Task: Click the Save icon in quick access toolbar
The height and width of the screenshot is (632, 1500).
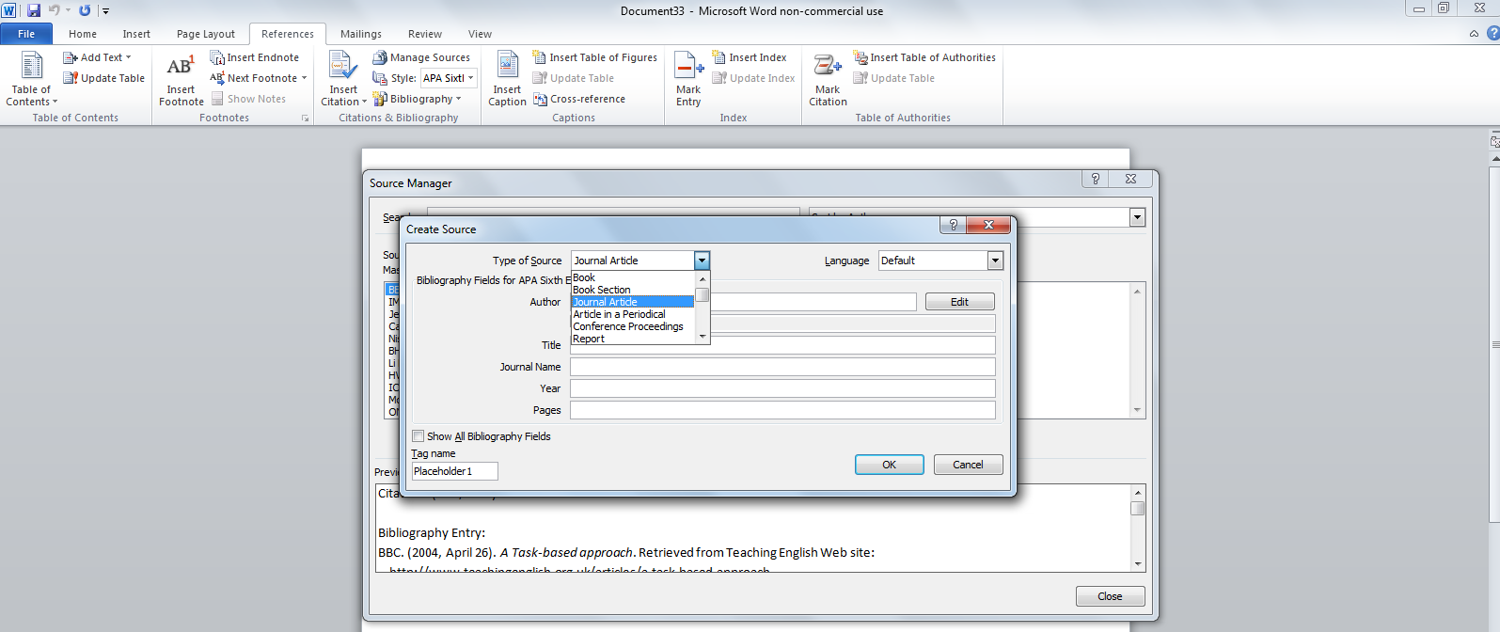Action: point(34,10)
